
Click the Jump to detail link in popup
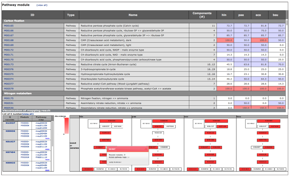115,162
